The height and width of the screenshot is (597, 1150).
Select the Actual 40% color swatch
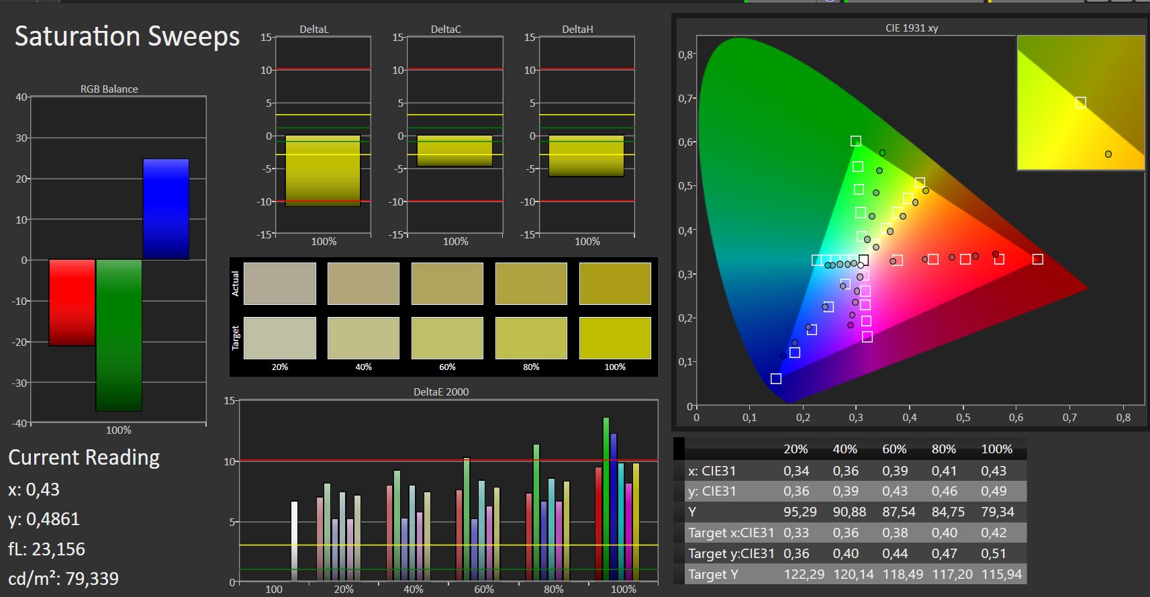363,283
